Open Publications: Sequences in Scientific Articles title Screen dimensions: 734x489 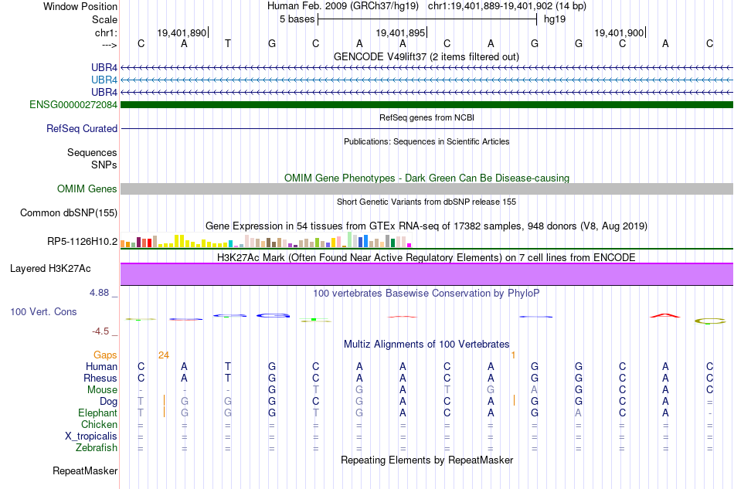[x=426, y=141]
